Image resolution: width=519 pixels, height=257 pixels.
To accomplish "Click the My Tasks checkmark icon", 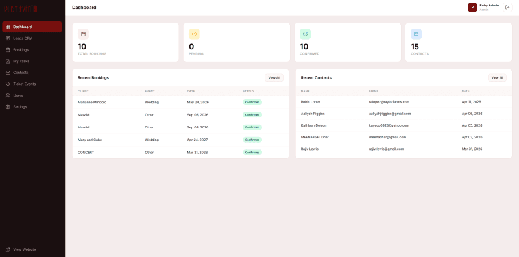I will 8,61.
